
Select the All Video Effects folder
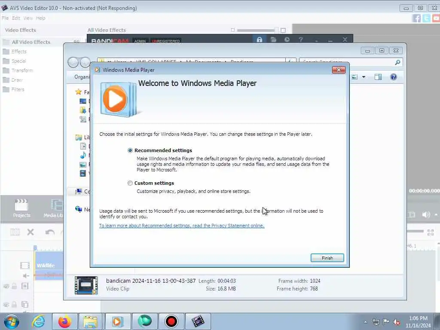(x=31, y=42)
